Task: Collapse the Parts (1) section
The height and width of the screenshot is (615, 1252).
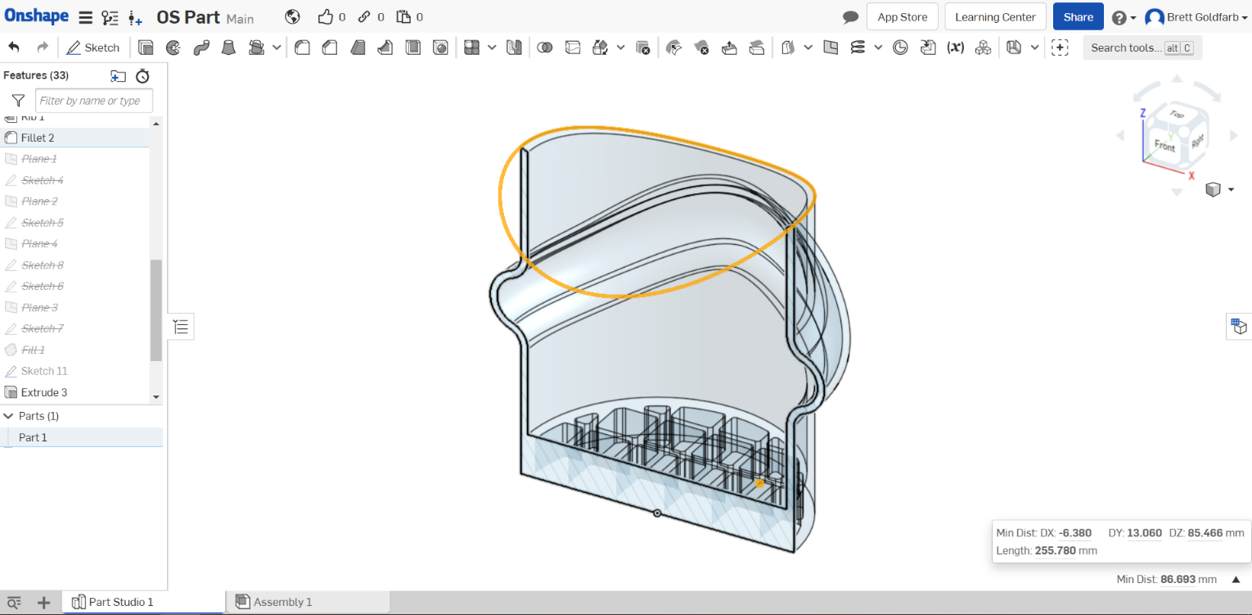Action: (x=10, y=416)
